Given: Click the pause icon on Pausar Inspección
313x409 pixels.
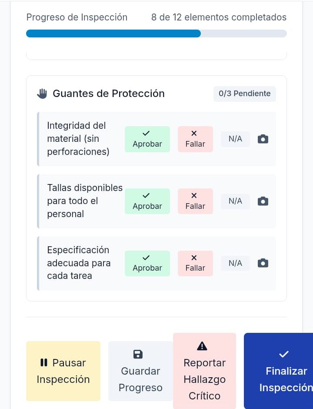Looking at the screenshot, I should [43, 362].
